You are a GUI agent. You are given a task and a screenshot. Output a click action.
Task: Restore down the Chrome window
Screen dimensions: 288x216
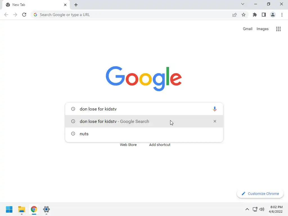[269, 4]
